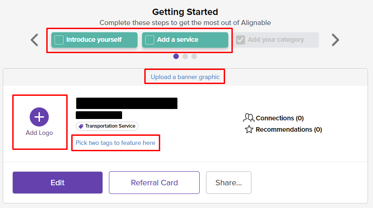Open the Referral Card button

[x=154, y=183]
